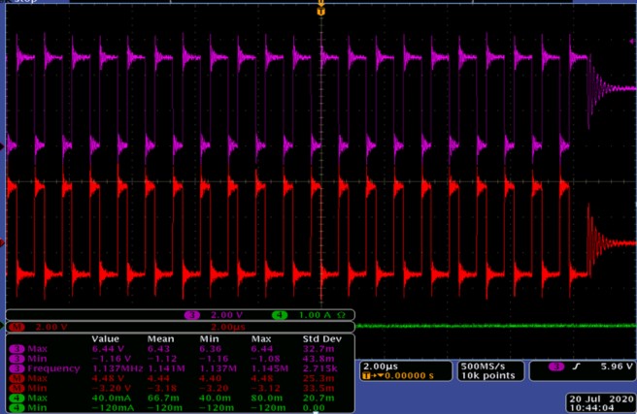Click Frequency value 1.137MHz
This screenshot has height=414, width=637.
click(x=117, y=368)
